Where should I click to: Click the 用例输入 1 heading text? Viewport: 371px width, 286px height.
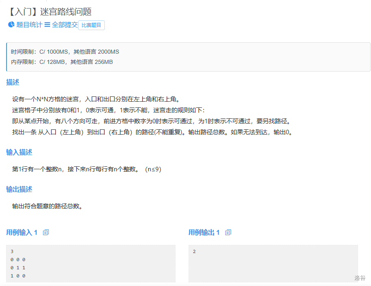pyautogui.click(x=22, y=232)
